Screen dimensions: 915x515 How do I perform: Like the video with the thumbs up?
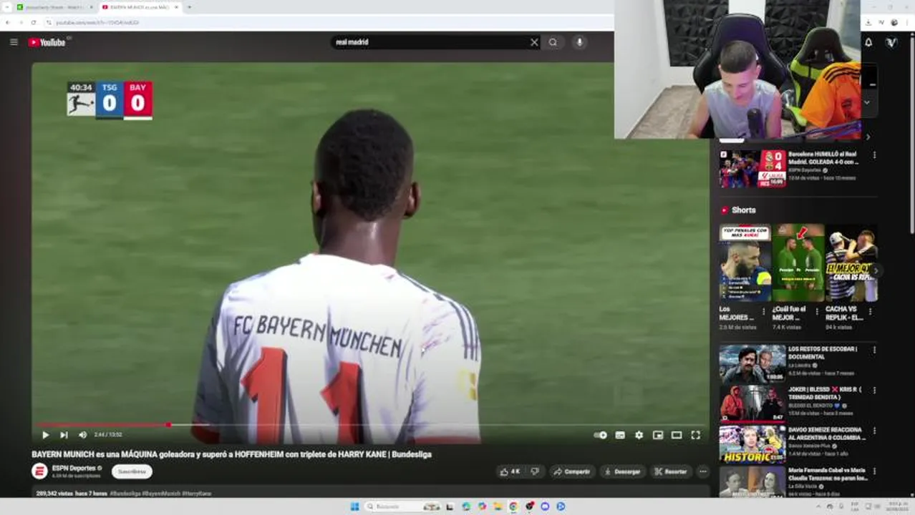click(x=510, y=471)
